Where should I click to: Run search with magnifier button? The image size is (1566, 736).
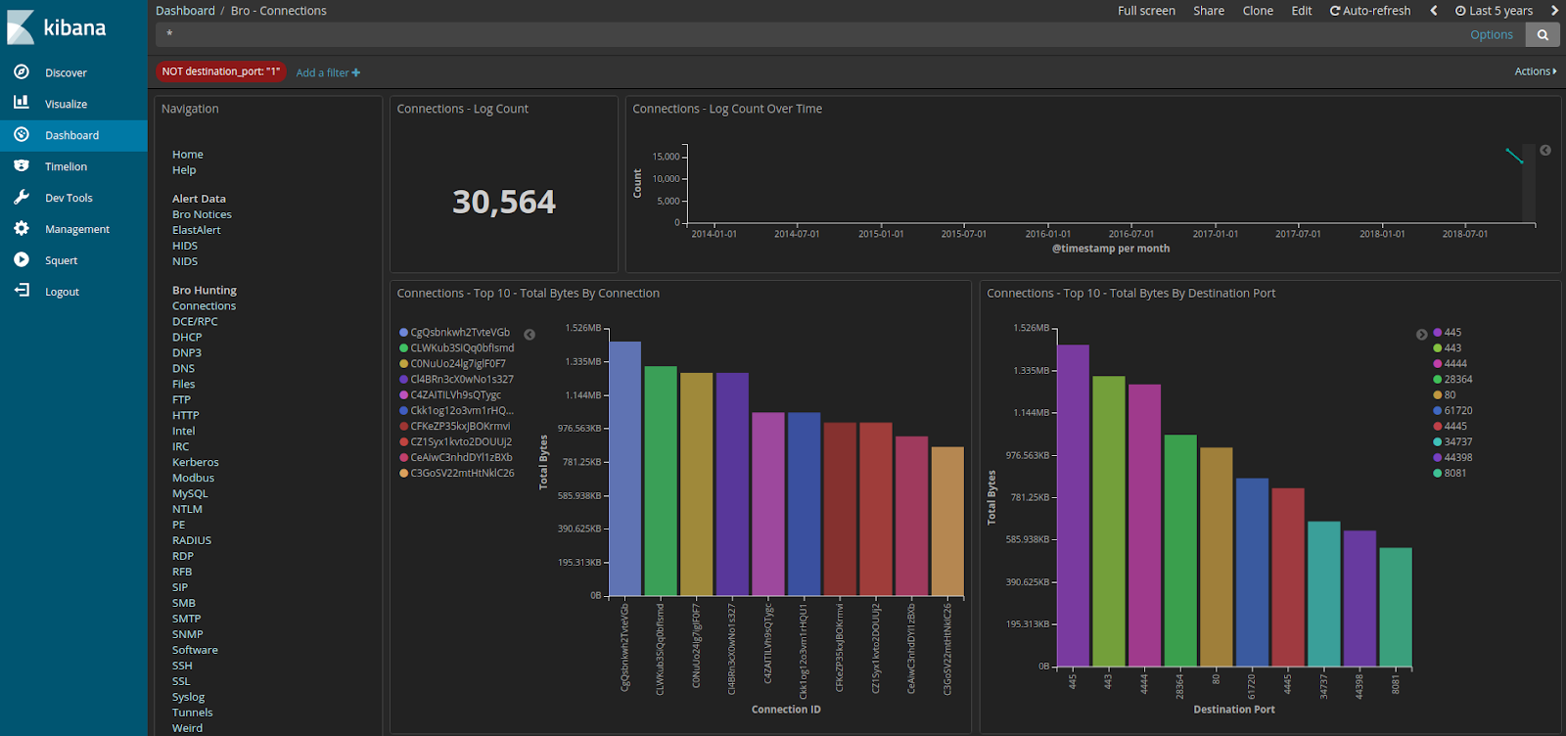coord(1543,34)
